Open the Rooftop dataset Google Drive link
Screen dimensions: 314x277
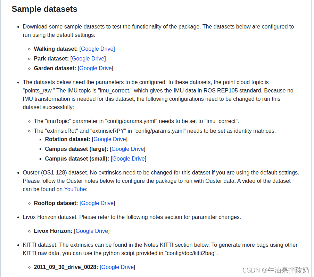click(x=97, y=203)
